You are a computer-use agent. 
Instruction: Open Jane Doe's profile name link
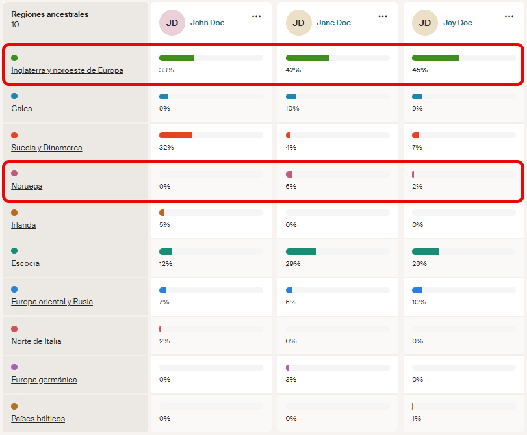[x=334, y=23]
